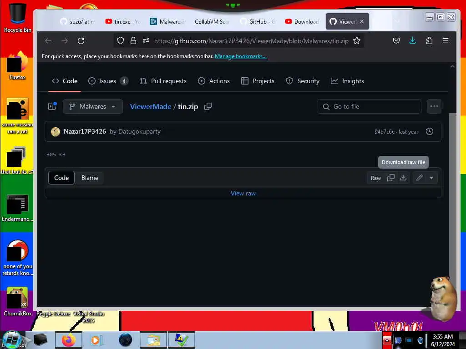Expand the file tree side panel
466x349 pixels.
click(x=52, y=106)
